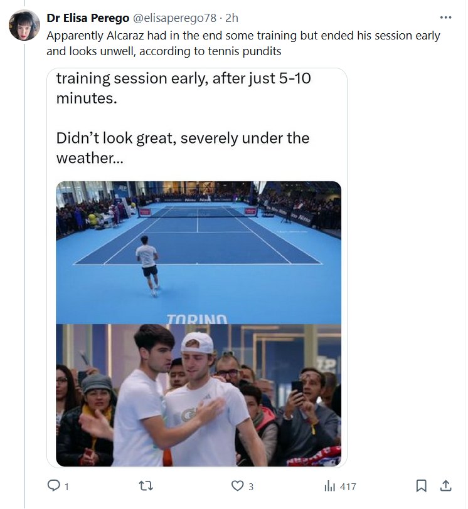Like the tweet using the heart icon
Viewport: 468px width, 509px height.
(x=237, y=486)
